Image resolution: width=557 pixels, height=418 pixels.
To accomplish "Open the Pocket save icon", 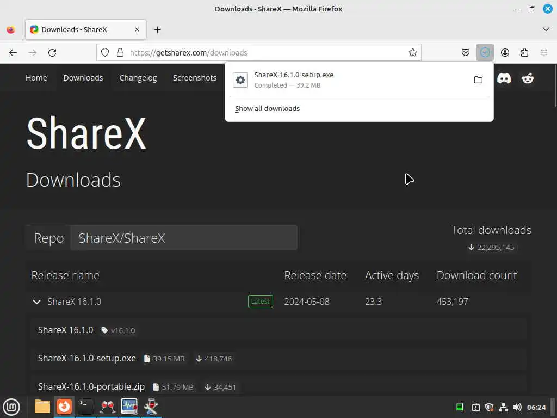I will (466, 53).
